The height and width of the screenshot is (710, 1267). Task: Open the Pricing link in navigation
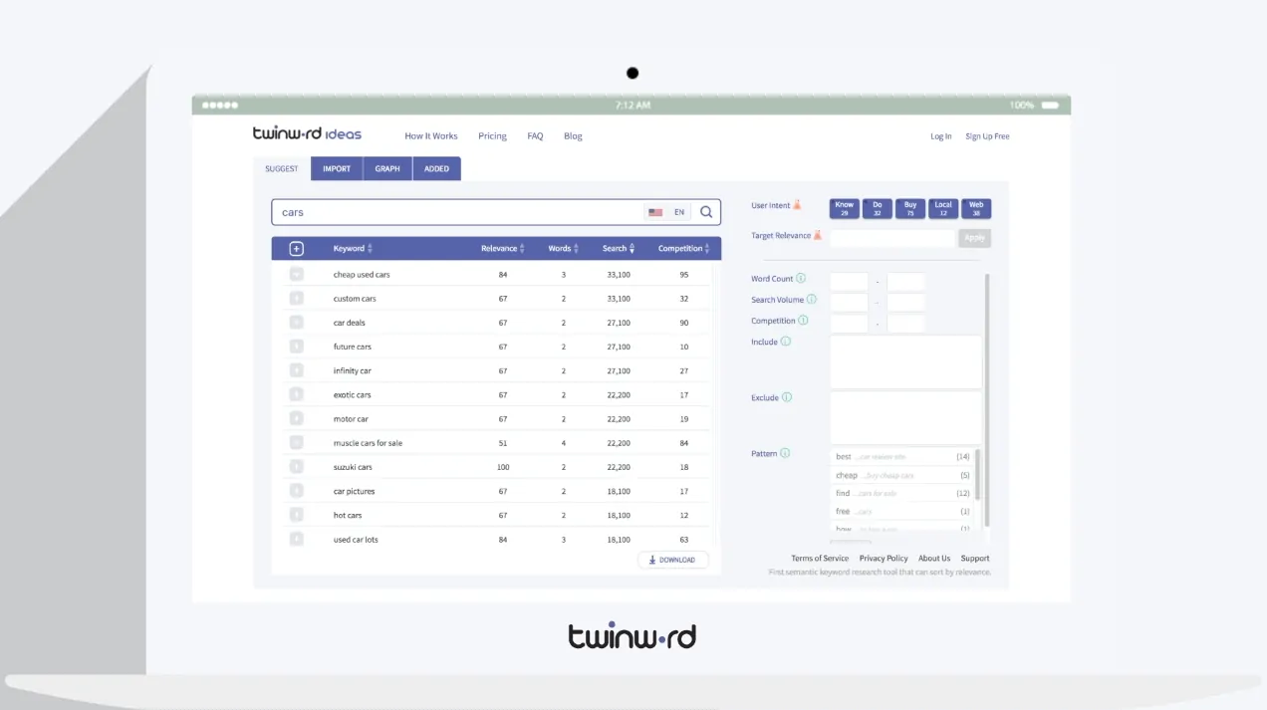(492, 136)
